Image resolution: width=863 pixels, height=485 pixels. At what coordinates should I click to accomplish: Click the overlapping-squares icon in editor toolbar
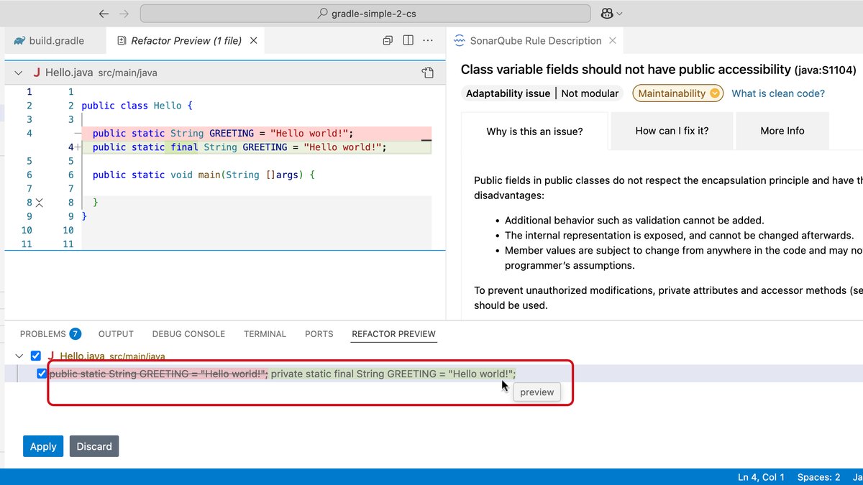pyautogui.click(x=388, y=41)
